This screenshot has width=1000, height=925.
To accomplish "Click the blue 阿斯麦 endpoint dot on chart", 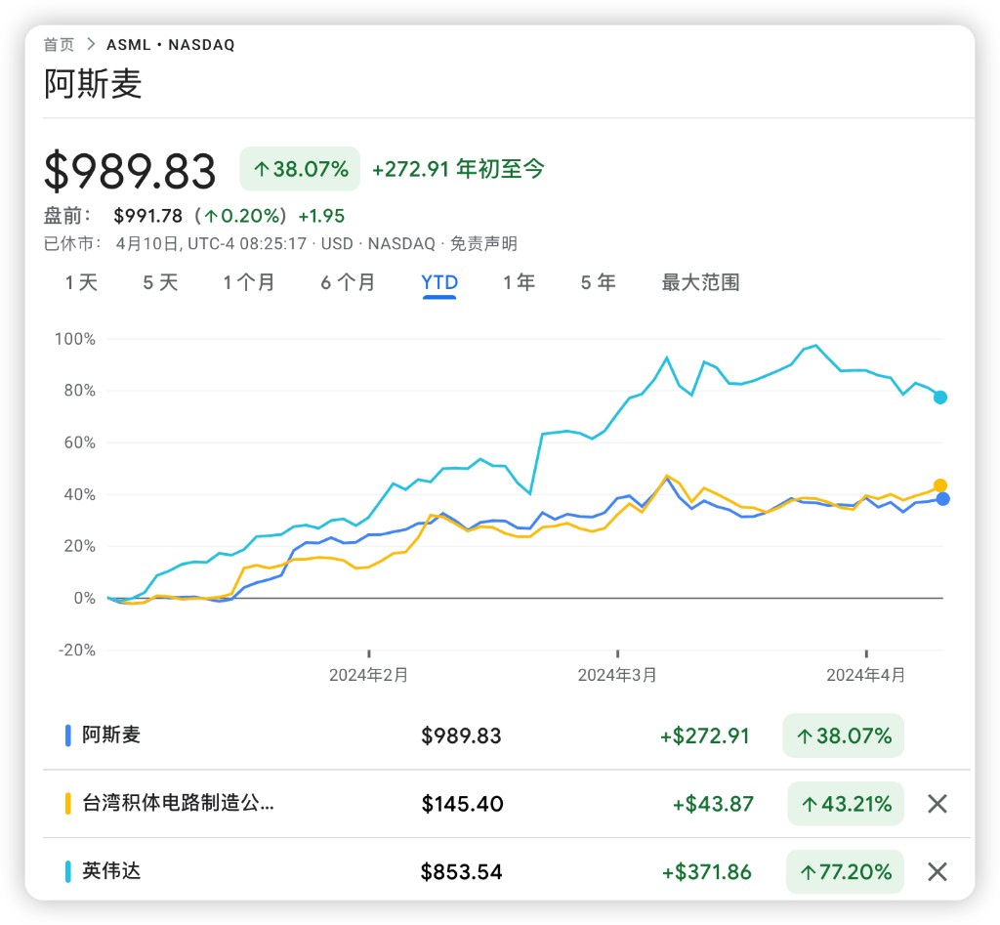I will click(x=942, y=499).
